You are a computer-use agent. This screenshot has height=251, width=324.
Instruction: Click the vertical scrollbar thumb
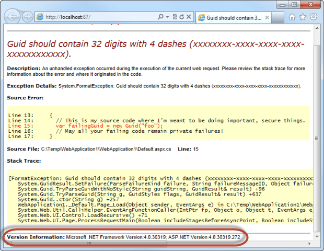(x=317, y=138)
